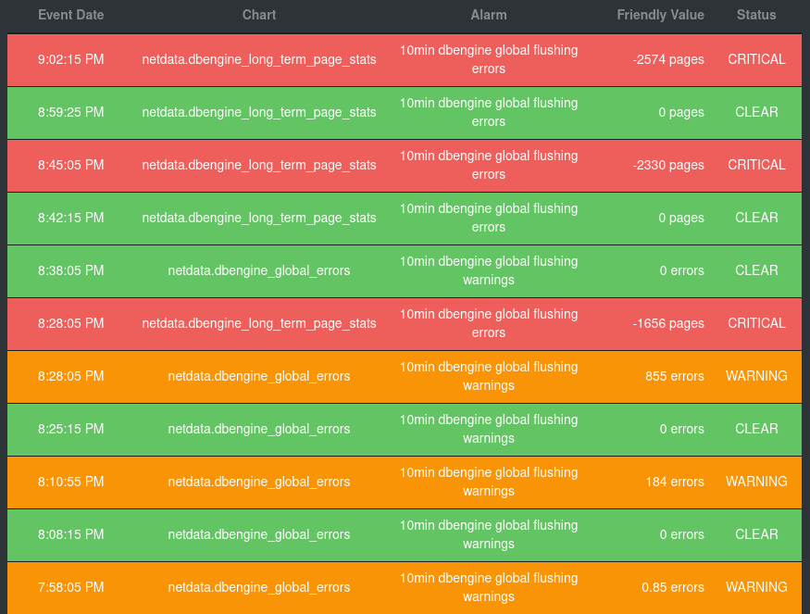810x614 pixels.
Task: Open the CLEAR event at 8:25:15 PM
Action: tap(405, 429)
